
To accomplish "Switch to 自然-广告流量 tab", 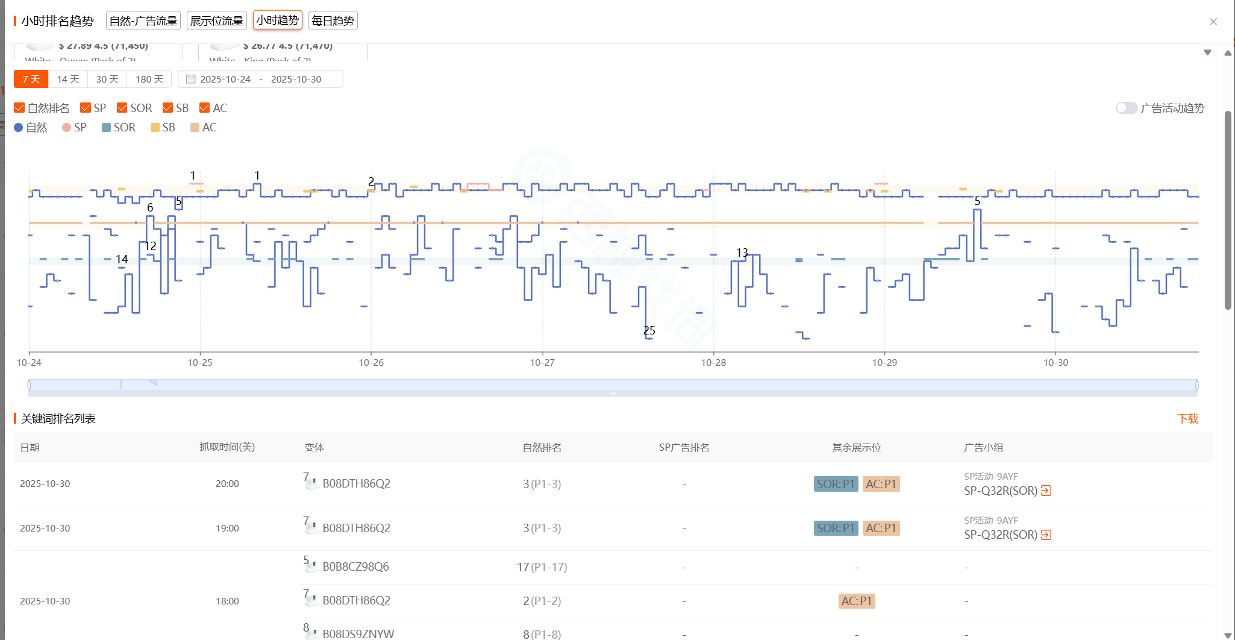I will 143,20.
